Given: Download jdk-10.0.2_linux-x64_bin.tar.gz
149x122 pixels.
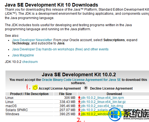Looking at the screenshot, I should (x=103, y=102).
